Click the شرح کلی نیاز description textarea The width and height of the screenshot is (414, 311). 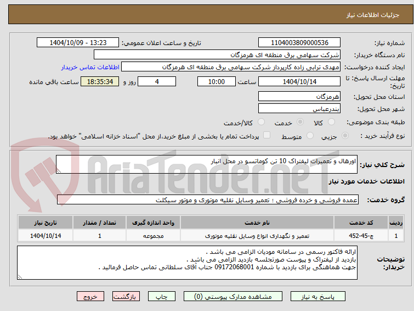pyautogui.click(x=207, y=164)
